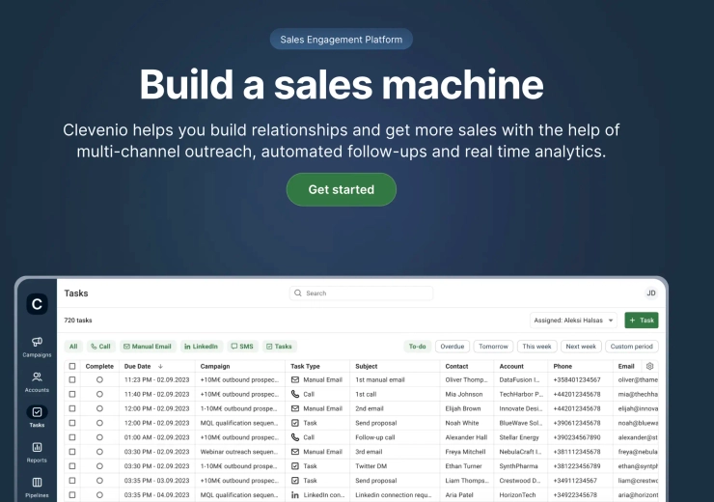Show Tomorrow tasks
The image size is (714, 502).
pyautogui.click(x=493, y=347)
